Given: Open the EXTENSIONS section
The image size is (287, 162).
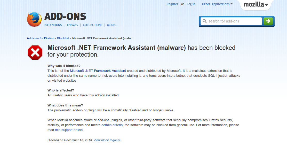Looking at the screenshot, I should coord(53,25).
